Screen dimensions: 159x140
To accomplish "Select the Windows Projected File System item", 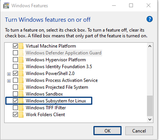I will point(57,87).
